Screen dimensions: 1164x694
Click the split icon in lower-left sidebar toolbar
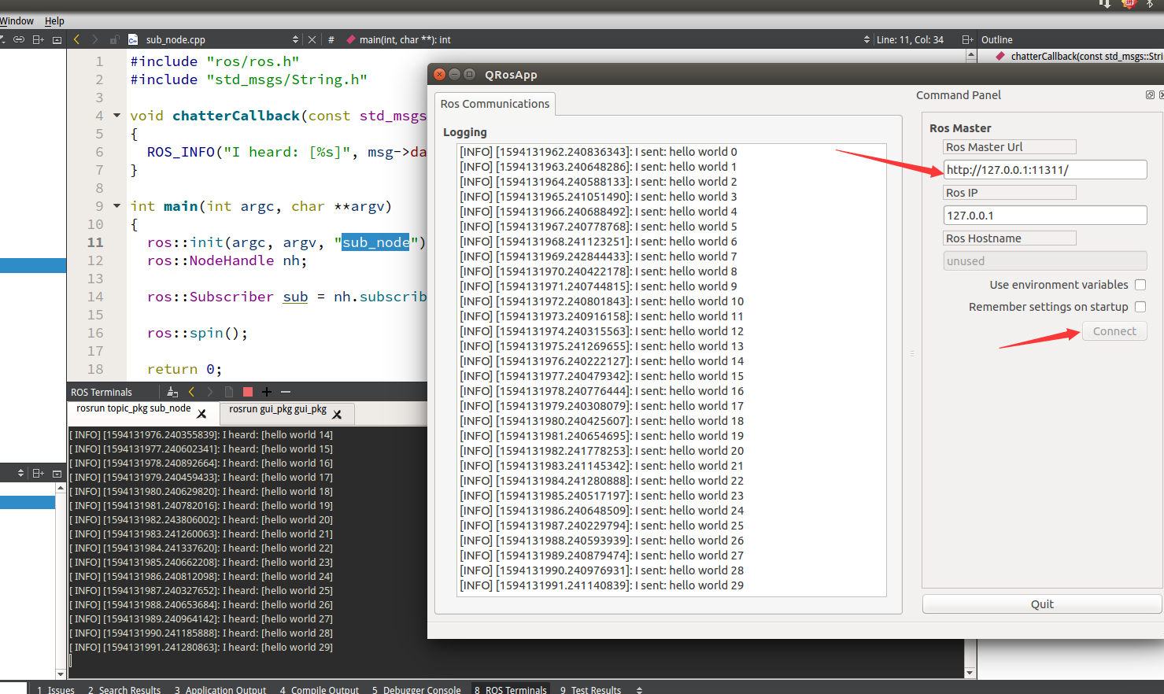[x=38, y=473]
